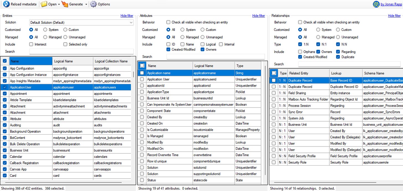Click Entities Search input field
Image resolution: width=403 pixels, height=191 pixels.
81,51
